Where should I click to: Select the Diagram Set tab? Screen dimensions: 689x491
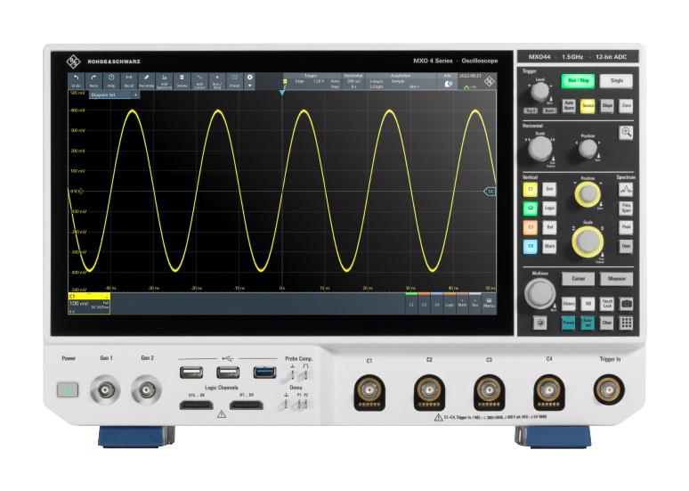click(104, 94)
